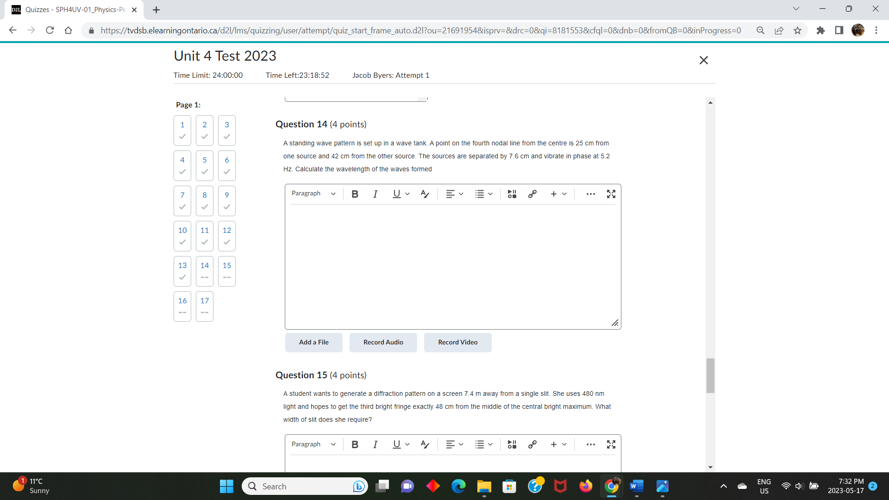Open the list formatting dropdown

pyautogui.click(x=483, y=194)
